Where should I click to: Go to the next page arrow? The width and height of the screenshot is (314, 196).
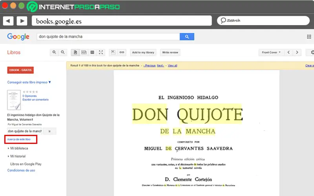pyautogui.click(x=298, y=52)
